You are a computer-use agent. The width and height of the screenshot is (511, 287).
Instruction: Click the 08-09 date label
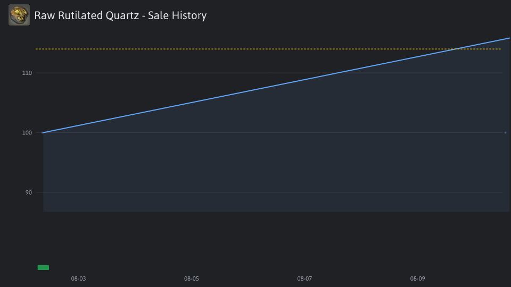coord(417,278)
